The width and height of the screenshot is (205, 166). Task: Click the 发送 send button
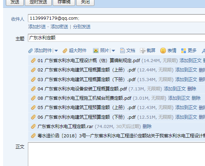[x=15, y=2]
